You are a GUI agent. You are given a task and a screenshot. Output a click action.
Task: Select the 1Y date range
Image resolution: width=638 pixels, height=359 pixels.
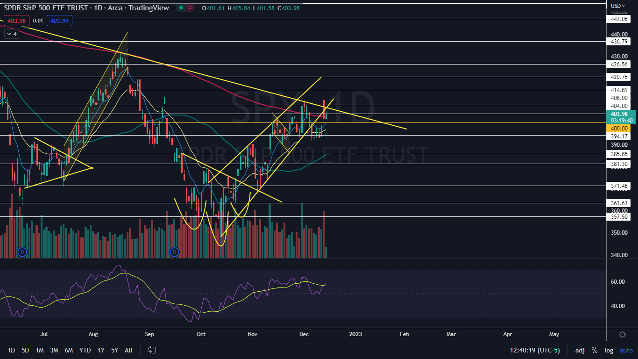101,350
